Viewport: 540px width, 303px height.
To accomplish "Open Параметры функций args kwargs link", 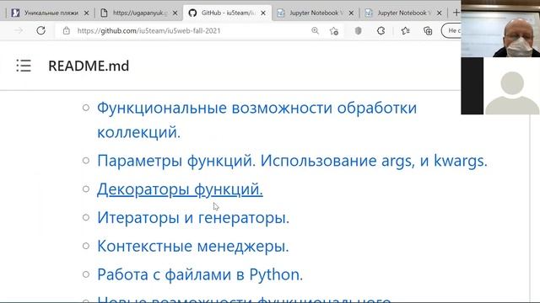I will (292, 161).
